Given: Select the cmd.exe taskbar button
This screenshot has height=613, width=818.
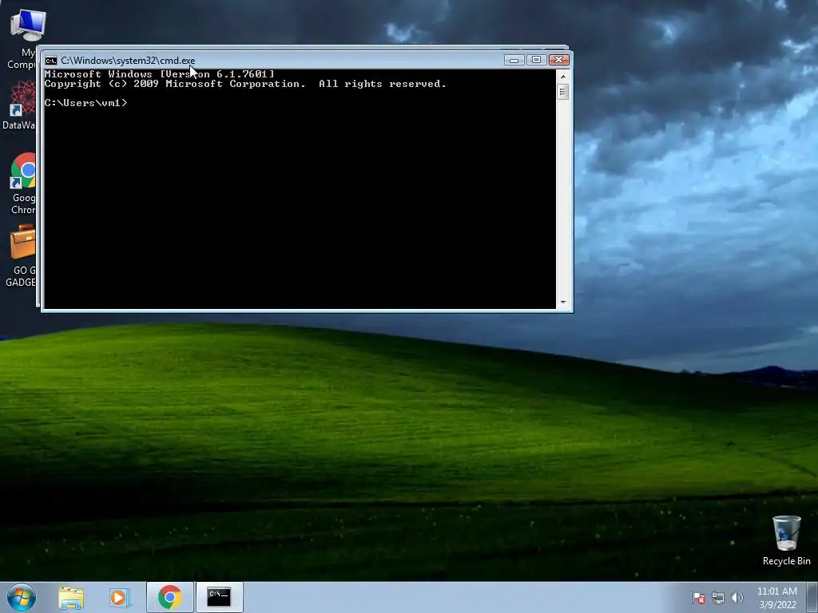Looking at the screenshot, I should (x=219, y=597).
